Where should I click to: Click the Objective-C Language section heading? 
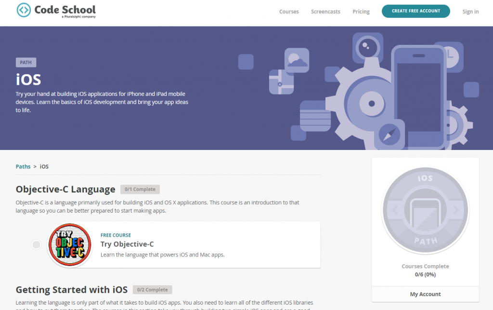point(65,189)
